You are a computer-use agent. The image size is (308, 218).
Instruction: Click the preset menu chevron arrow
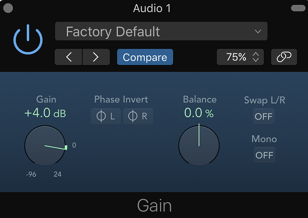tap(258, 32)
